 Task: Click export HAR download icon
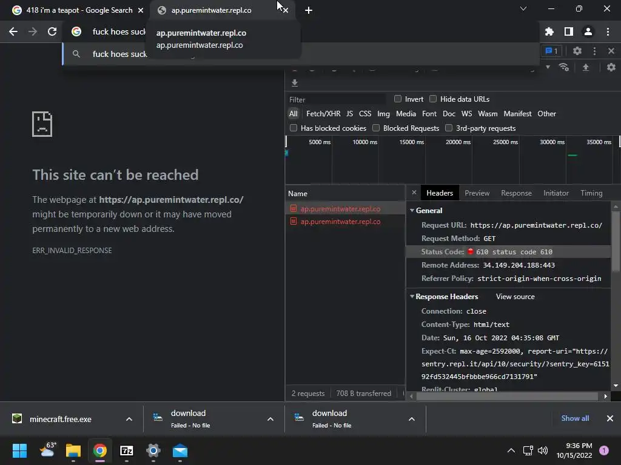[294, 82]
